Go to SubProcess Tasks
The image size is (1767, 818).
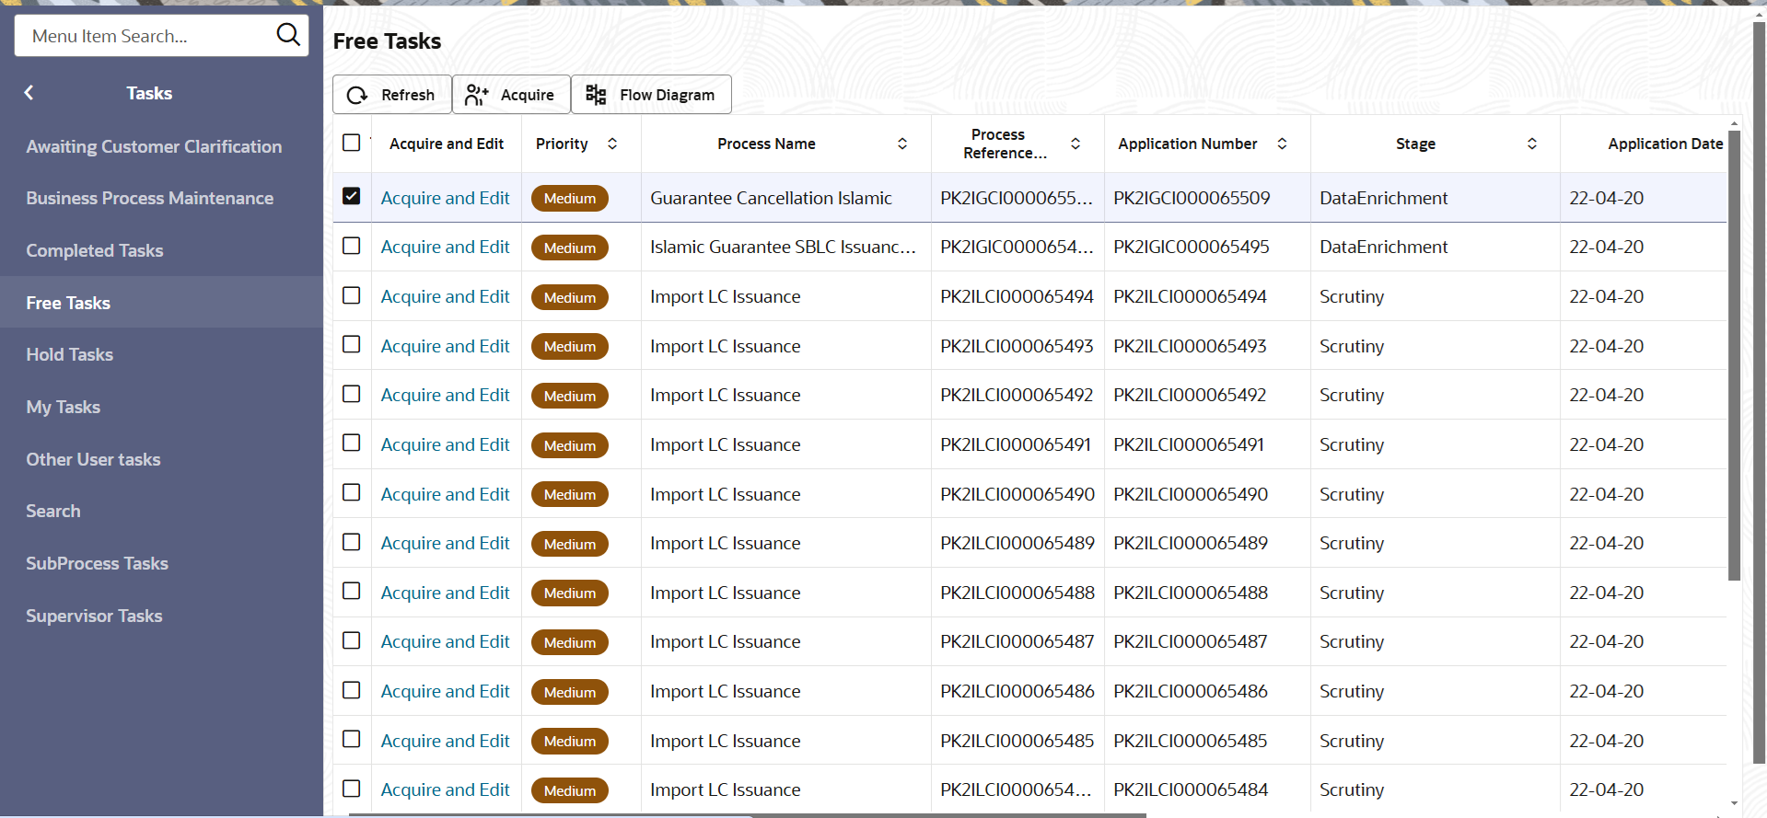[x=98, y=563]
